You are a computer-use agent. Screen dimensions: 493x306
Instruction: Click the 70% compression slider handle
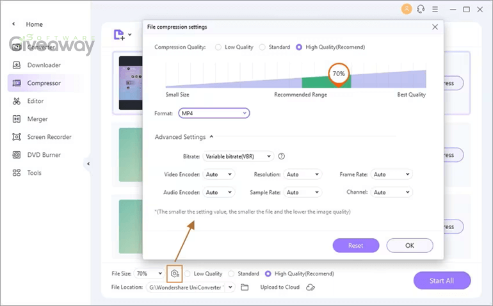pyautogui.click(x=339, y=74)
